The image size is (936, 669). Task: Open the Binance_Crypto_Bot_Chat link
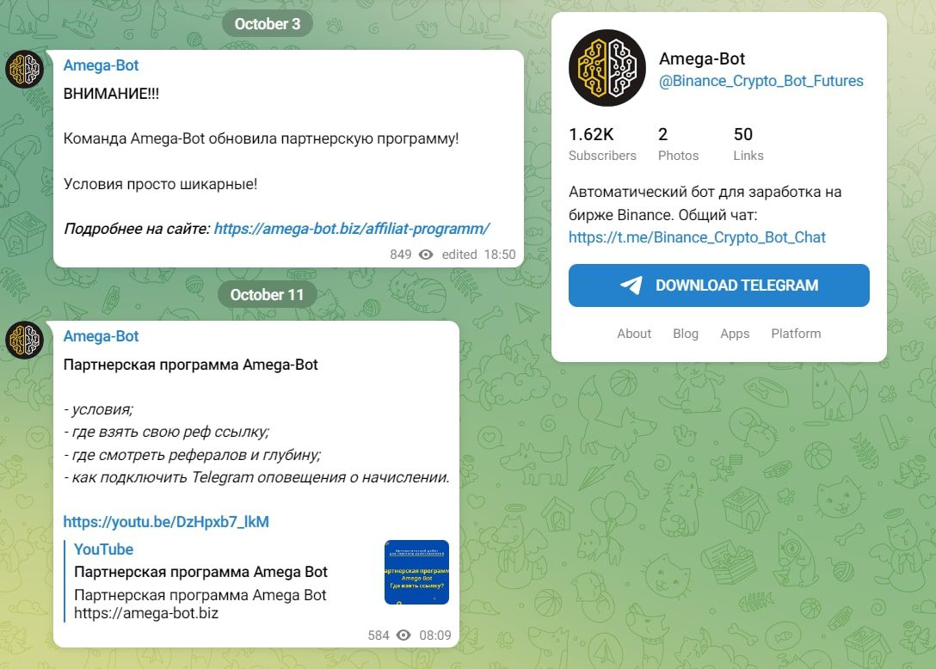[697, 237]
